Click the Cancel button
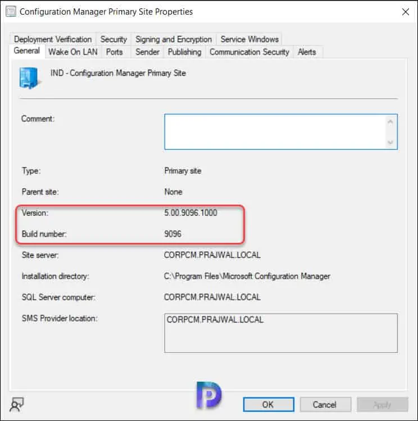The height and width of the screenshot is (421, 418). (x=325, y=404)
